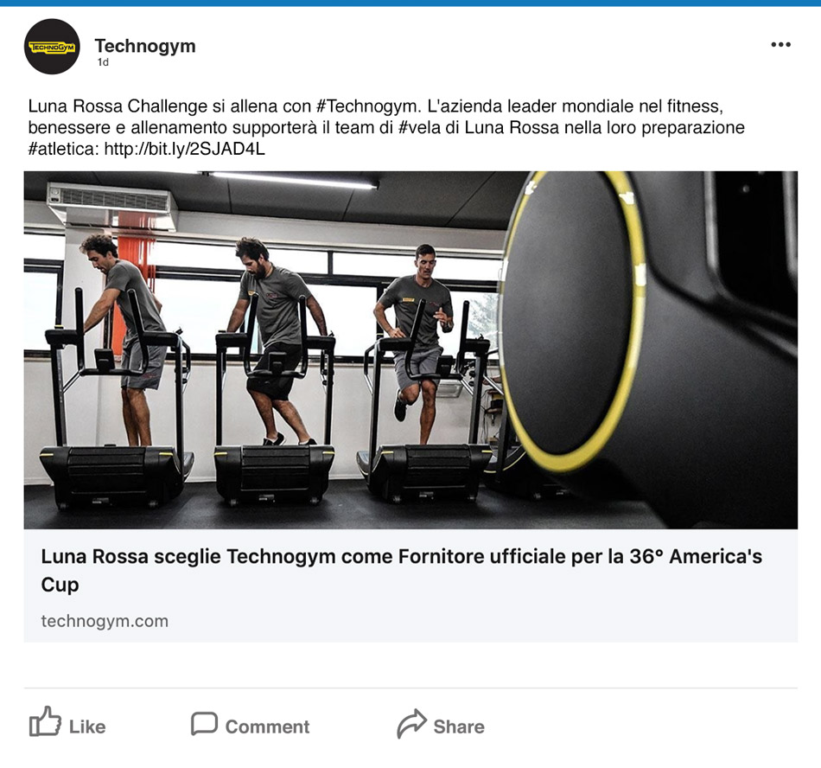Click the arrow Share icon
The height and width of the screenshot is (768, 821).
tap(411, 724)
